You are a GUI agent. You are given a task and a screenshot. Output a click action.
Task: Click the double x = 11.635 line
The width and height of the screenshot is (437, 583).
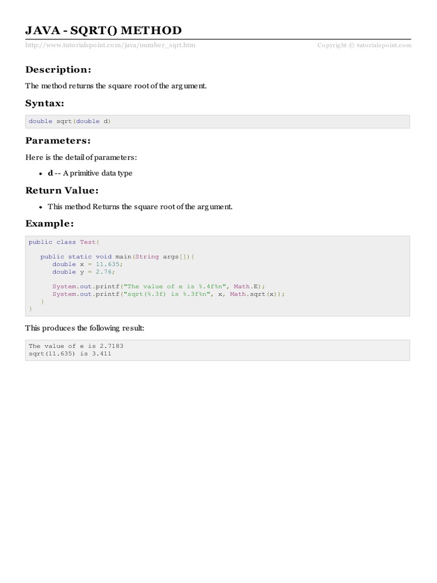87,264
